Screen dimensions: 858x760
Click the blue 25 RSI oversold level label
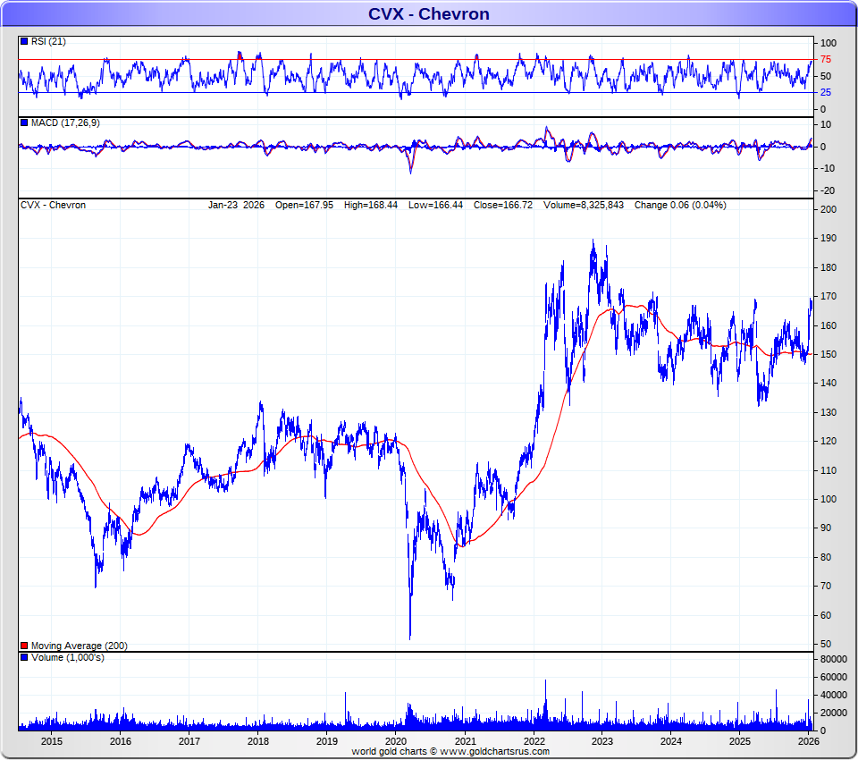(x=825, y=92)
